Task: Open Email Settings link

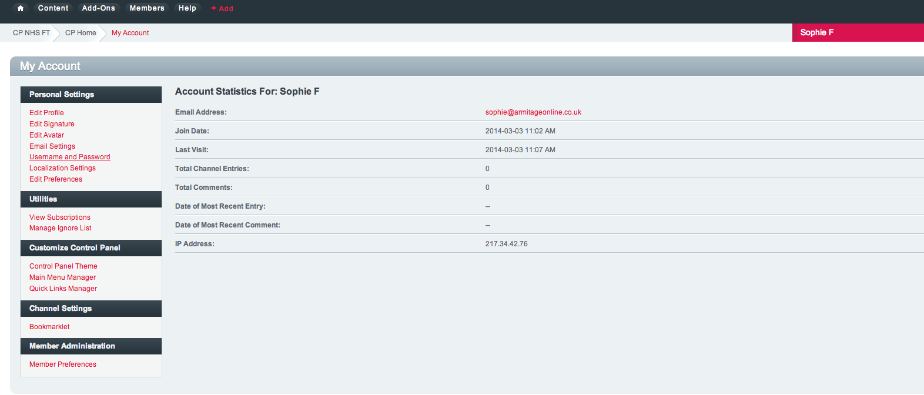Action: 52,146
